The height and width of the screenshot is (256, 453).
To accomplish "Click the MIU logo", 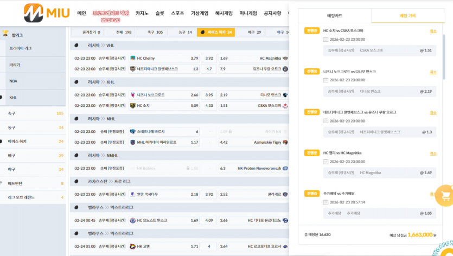I will 47,13.
